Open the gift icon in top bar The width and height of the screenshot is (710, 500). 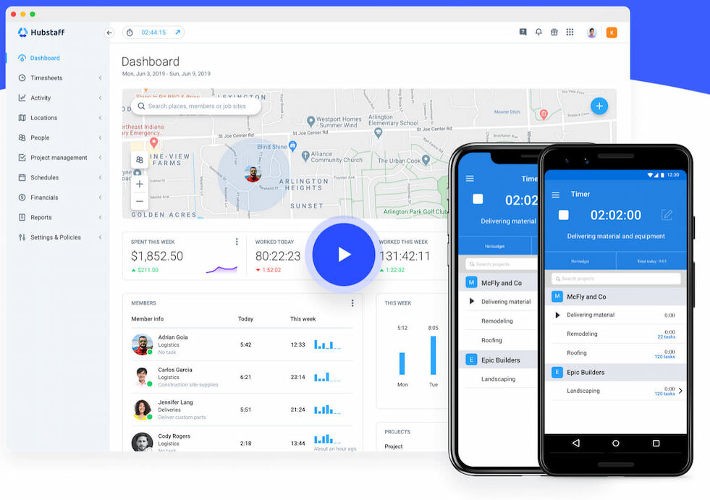[554, 33]
